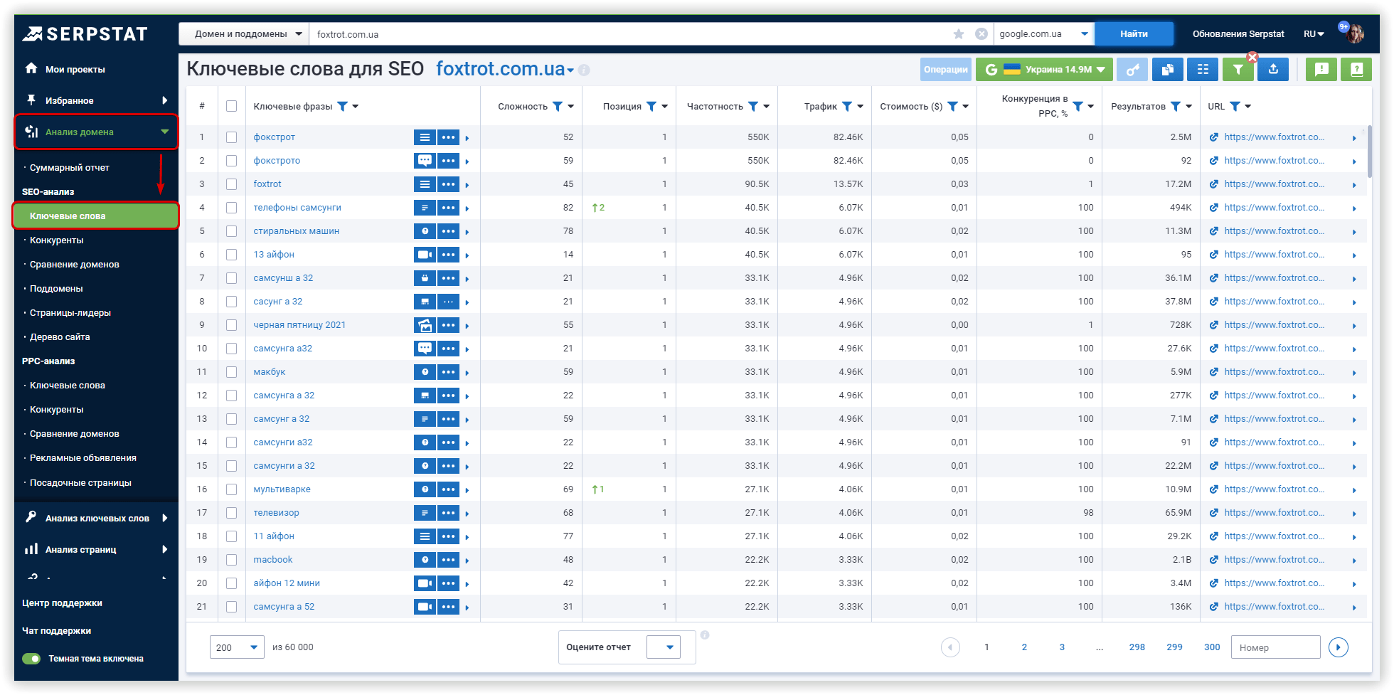
Task: Click the Номер page number field
Action: click(1275, 647)
